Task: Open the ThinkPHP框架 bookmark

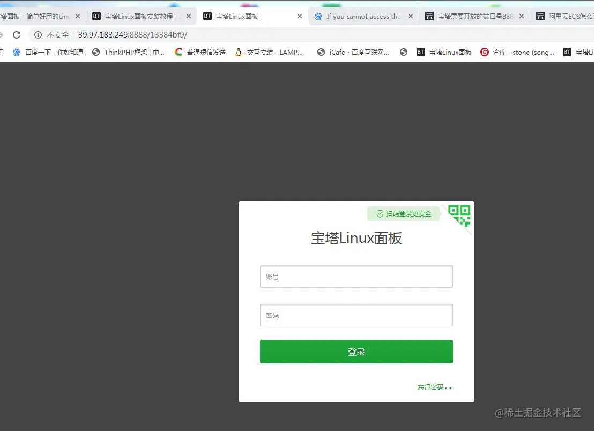Action: [129, 52]
